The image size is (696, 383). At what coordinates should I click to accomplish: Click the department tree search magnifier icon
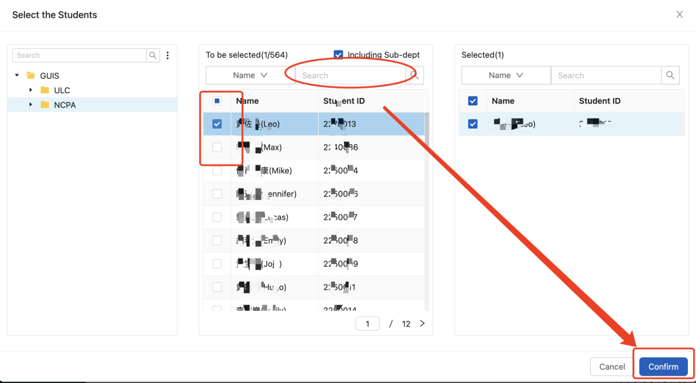click(154, 56)
